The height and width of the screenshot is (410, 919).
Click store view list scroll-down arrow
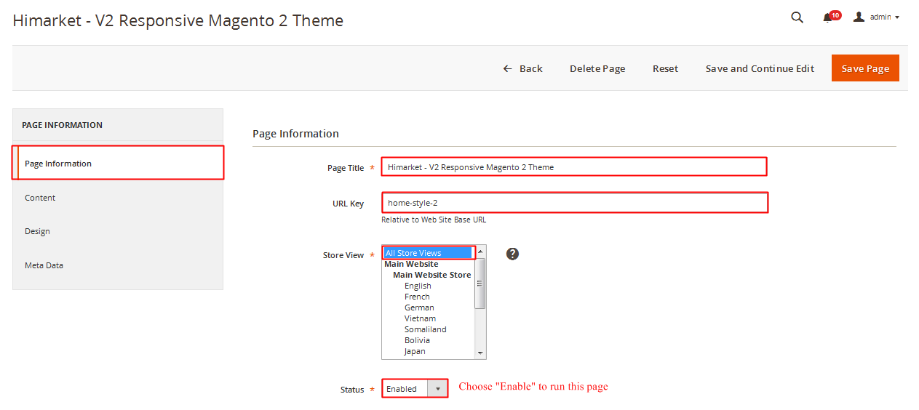click(x=480, y=353)
